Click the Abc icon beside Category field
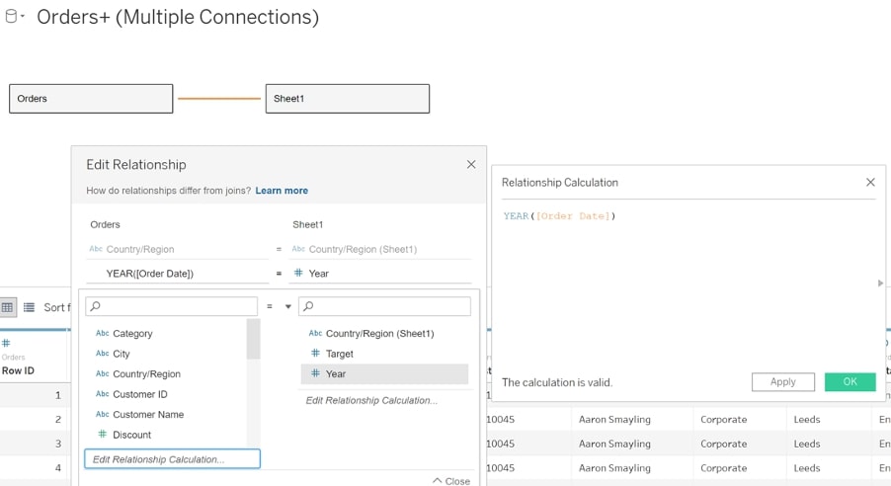 pyautogui.click(x=103, y=333)
